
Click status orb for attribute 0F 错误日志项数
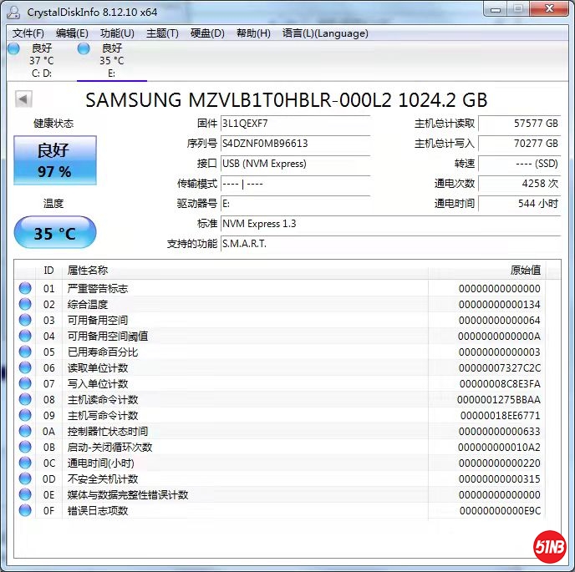[25, 510]
